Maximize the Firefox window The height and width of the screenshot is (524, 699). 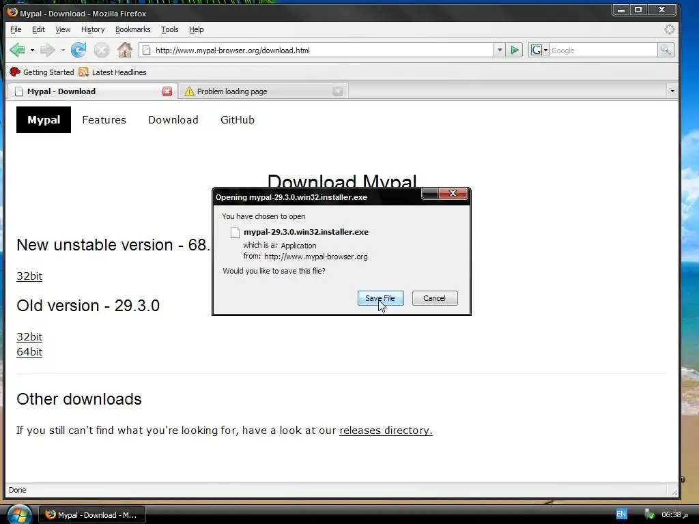[638, 10]
